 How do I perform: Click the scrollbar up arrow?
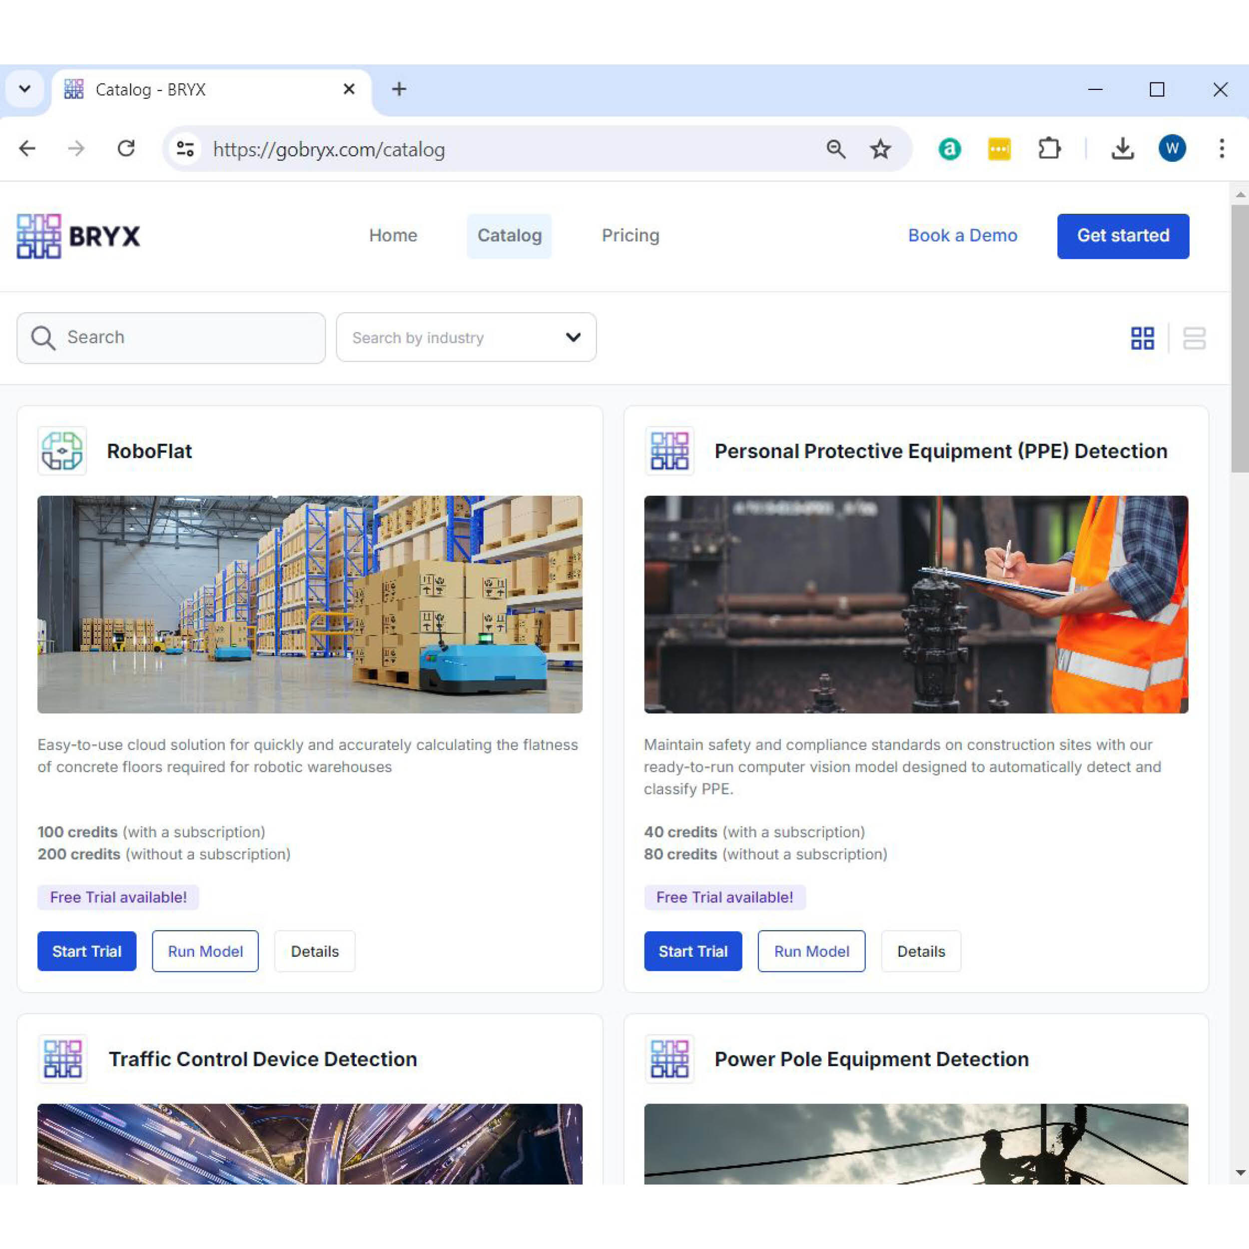click(1240, 194)
